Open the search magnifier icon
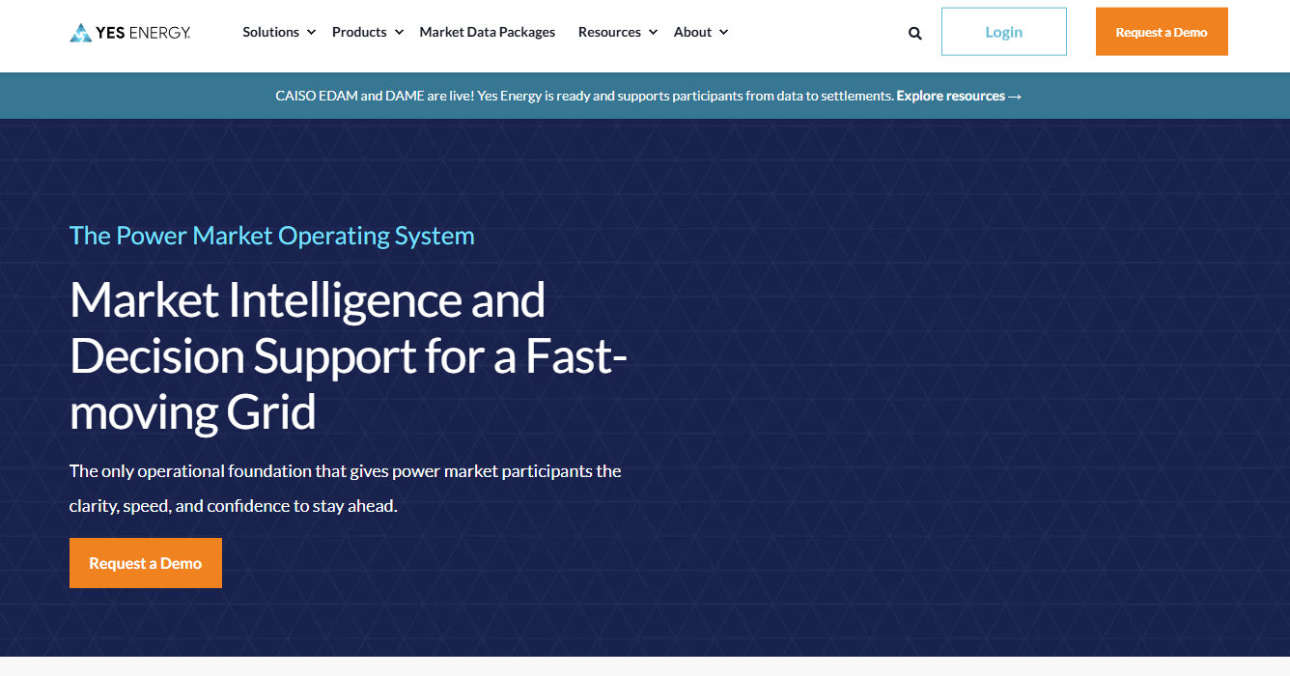The width and height of the screenshot is (1290, 676). (914, 33)
